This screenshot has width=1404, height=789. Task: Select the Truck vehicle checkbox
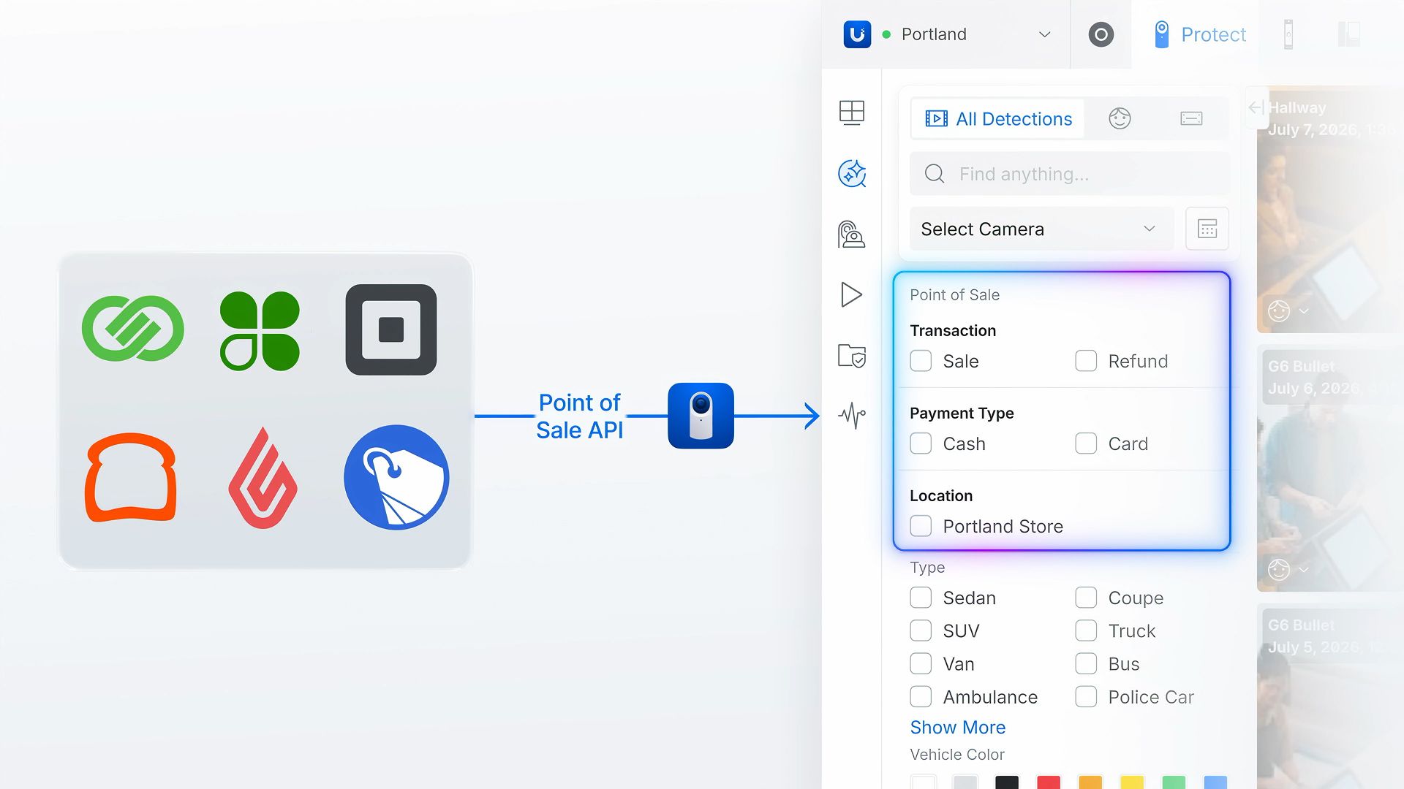1086,630
